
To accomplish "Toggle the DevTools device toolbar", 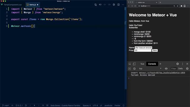I will (x=134, y=64).
